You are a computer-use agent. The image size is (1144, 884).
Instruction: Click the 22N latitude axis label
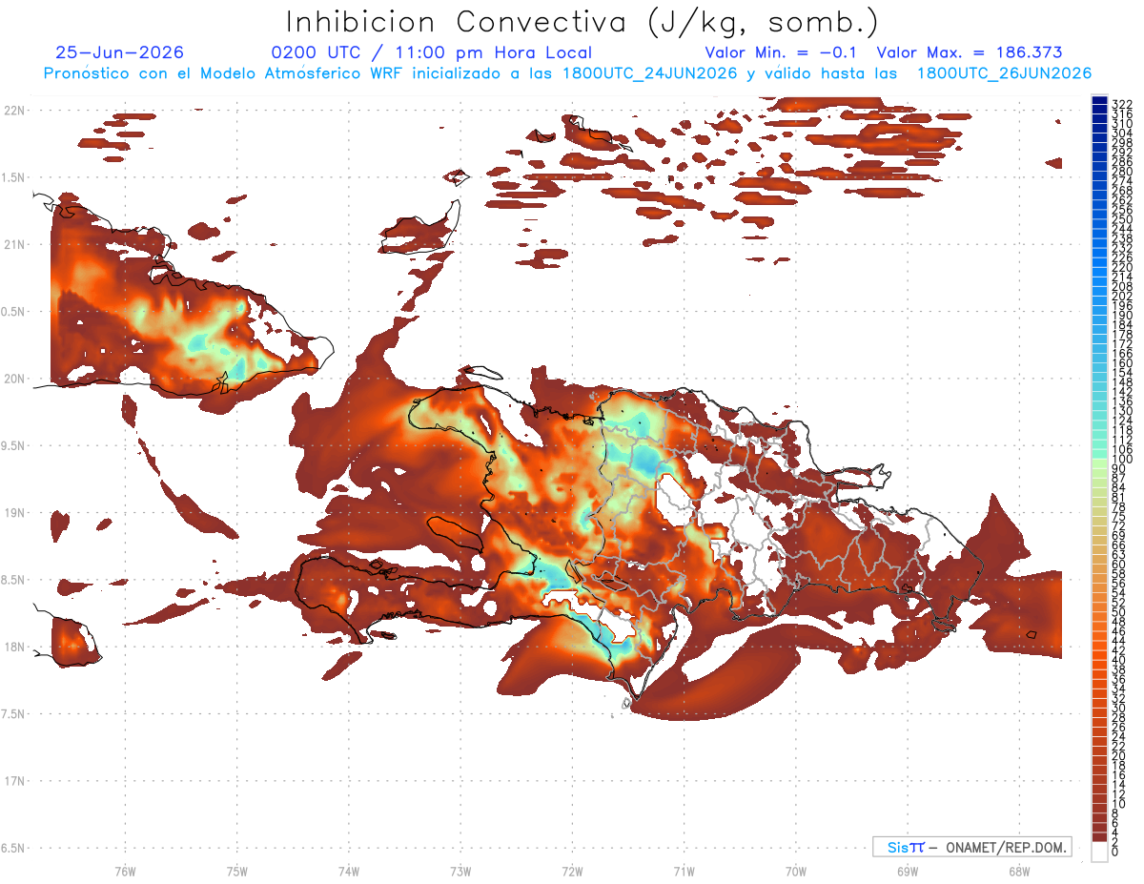point(13,111)
